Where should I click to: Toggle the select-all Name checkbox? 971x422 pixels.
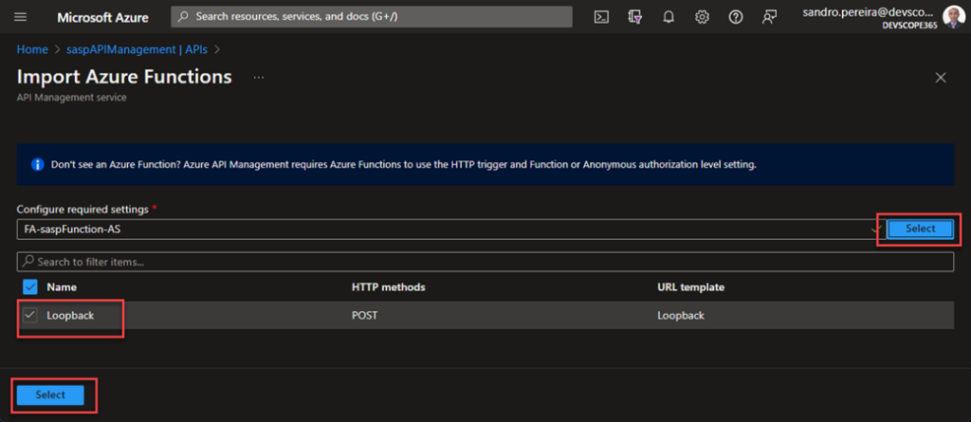(x=30, y=287)
